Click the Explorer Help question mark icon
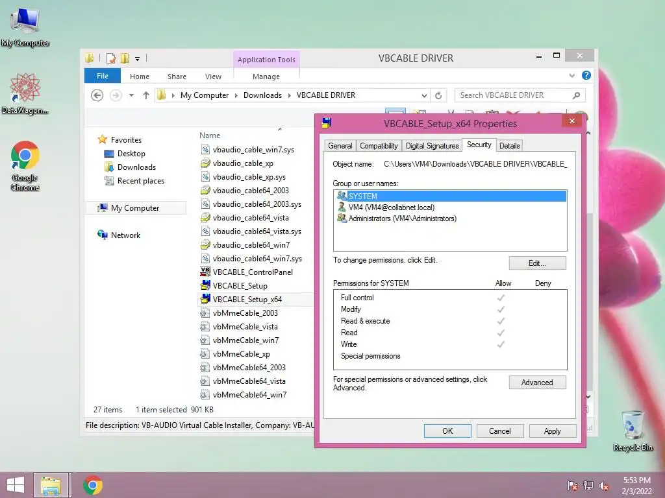The image size is (665, 498). coord(586,75)
